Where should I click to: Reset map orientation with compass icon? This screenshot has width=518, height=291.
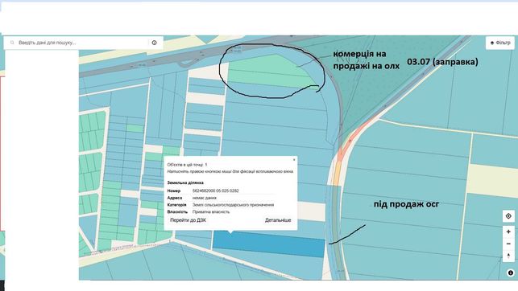point(508,256)
